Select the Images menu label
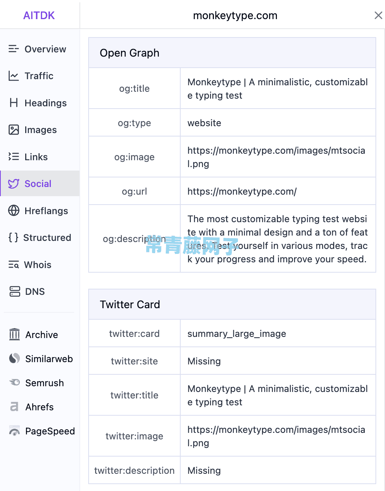Screen dimensions: 385x491 point(40,130)
